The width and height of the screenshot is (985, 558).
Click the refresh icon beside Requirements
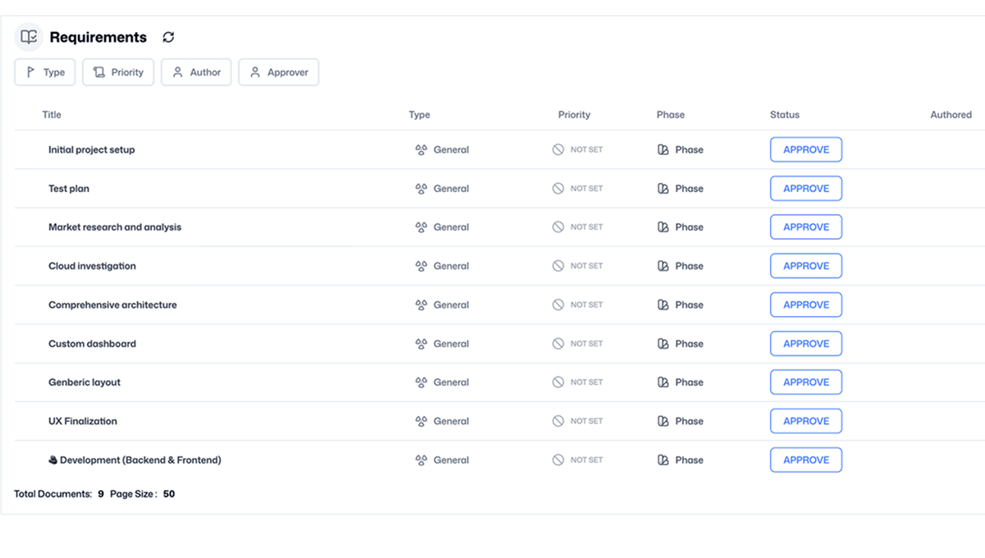pyautogui.click(x=168, y=37)
